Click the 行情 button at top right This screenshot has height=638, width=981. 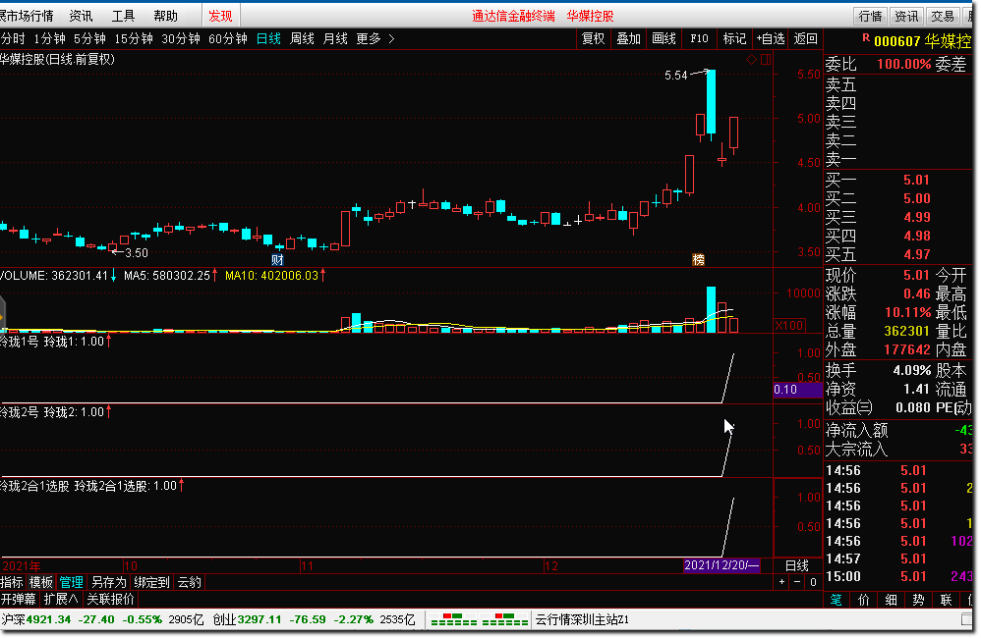[870, 17]
